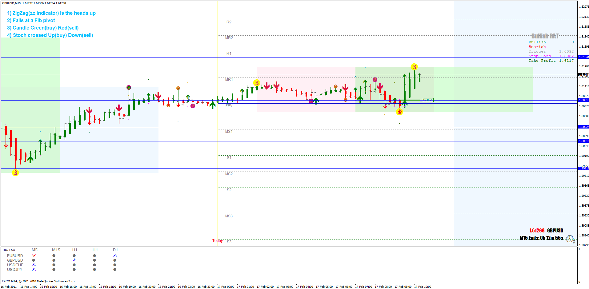Click the 'M15 Ends: 0h 12m 55s' countdown
Image resolution: width=589 pixels, height=289 pixels.
point(542,238)
